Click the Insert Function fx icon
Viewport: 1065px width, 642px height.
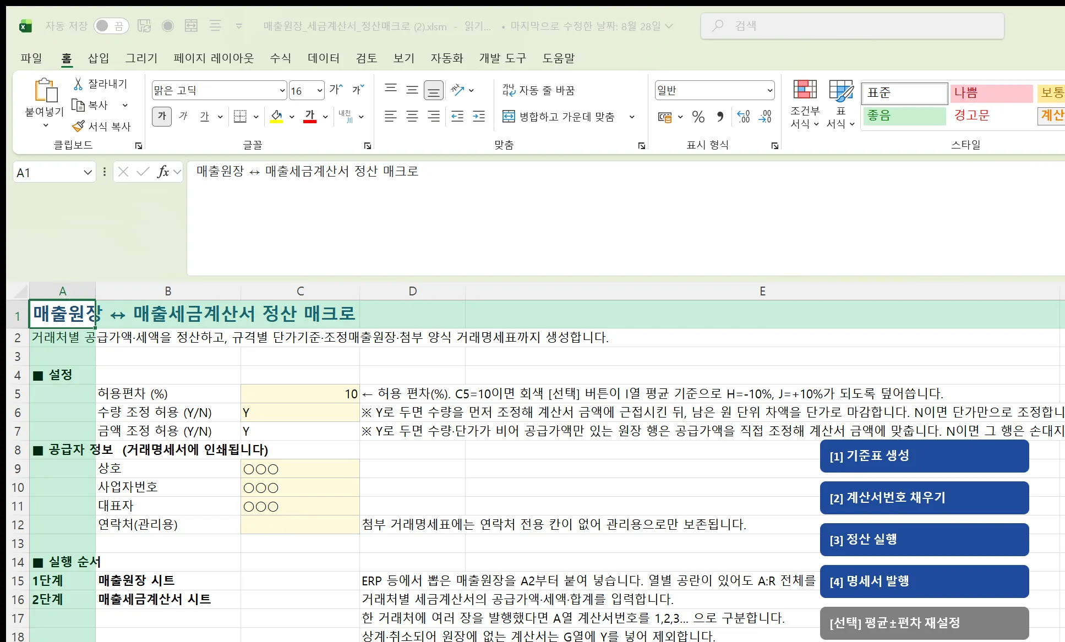coord(163,172)
